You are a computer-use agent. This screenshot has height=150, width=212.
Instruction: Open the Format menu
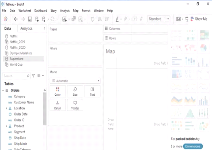click(86, 10)
